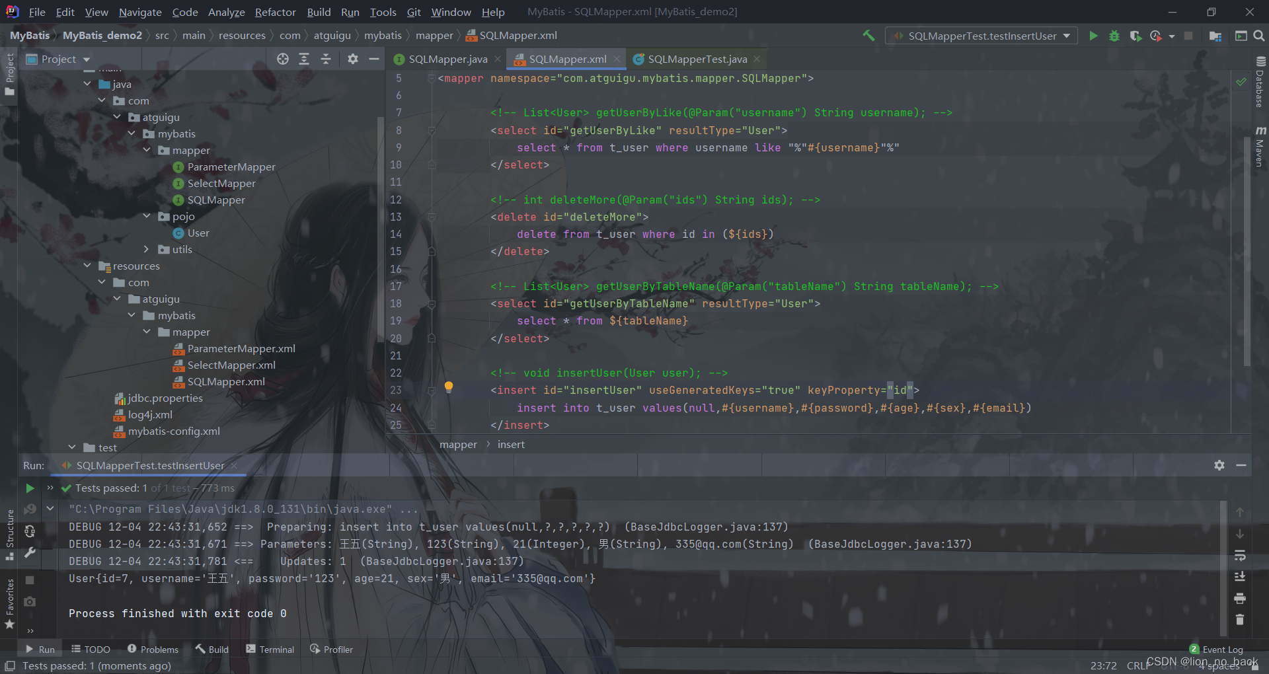
Task: Open Project Structure icon in toolbar
Action: click(x=1215, y=36)
